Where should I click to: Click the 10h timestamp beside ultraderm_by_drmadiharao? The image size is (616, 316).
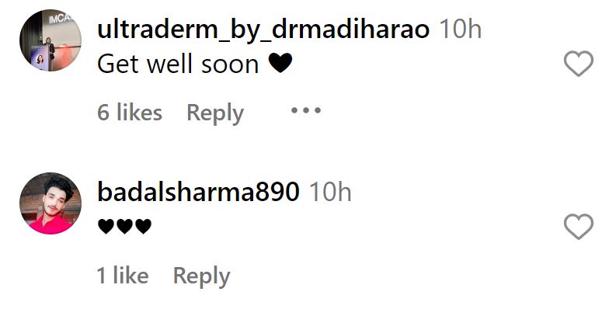(x=460, y=30)
